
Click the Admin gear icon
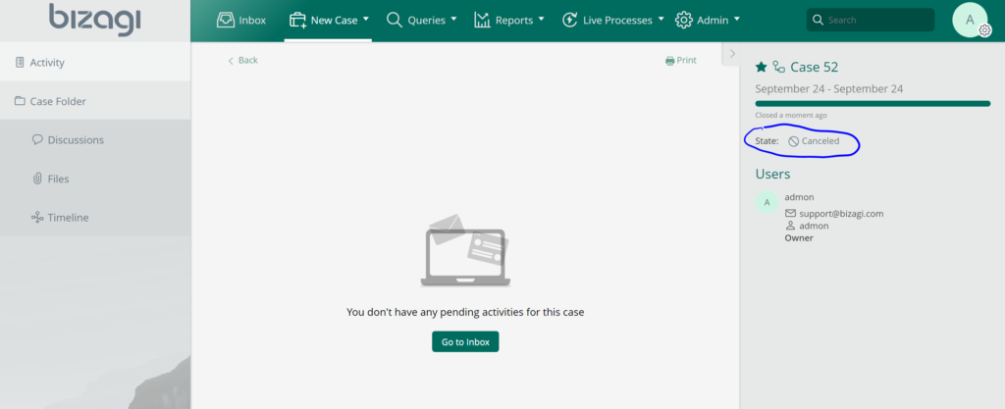(684, 20)
